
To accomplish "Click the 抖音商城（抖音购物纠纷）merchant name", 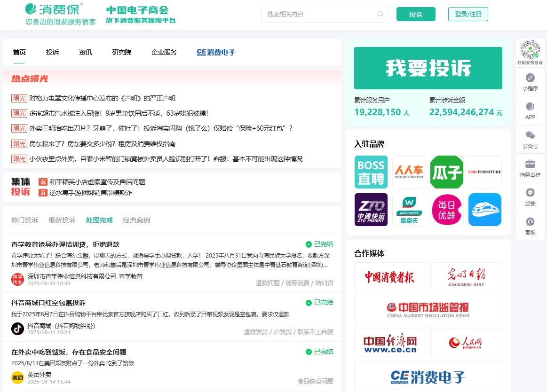I will (61, 326).
